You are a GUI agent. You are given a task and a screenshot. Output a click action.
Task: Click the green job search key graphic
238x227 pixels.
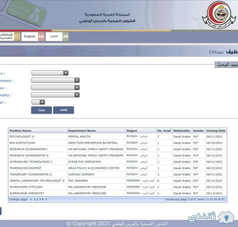click(x=27, y=14)
